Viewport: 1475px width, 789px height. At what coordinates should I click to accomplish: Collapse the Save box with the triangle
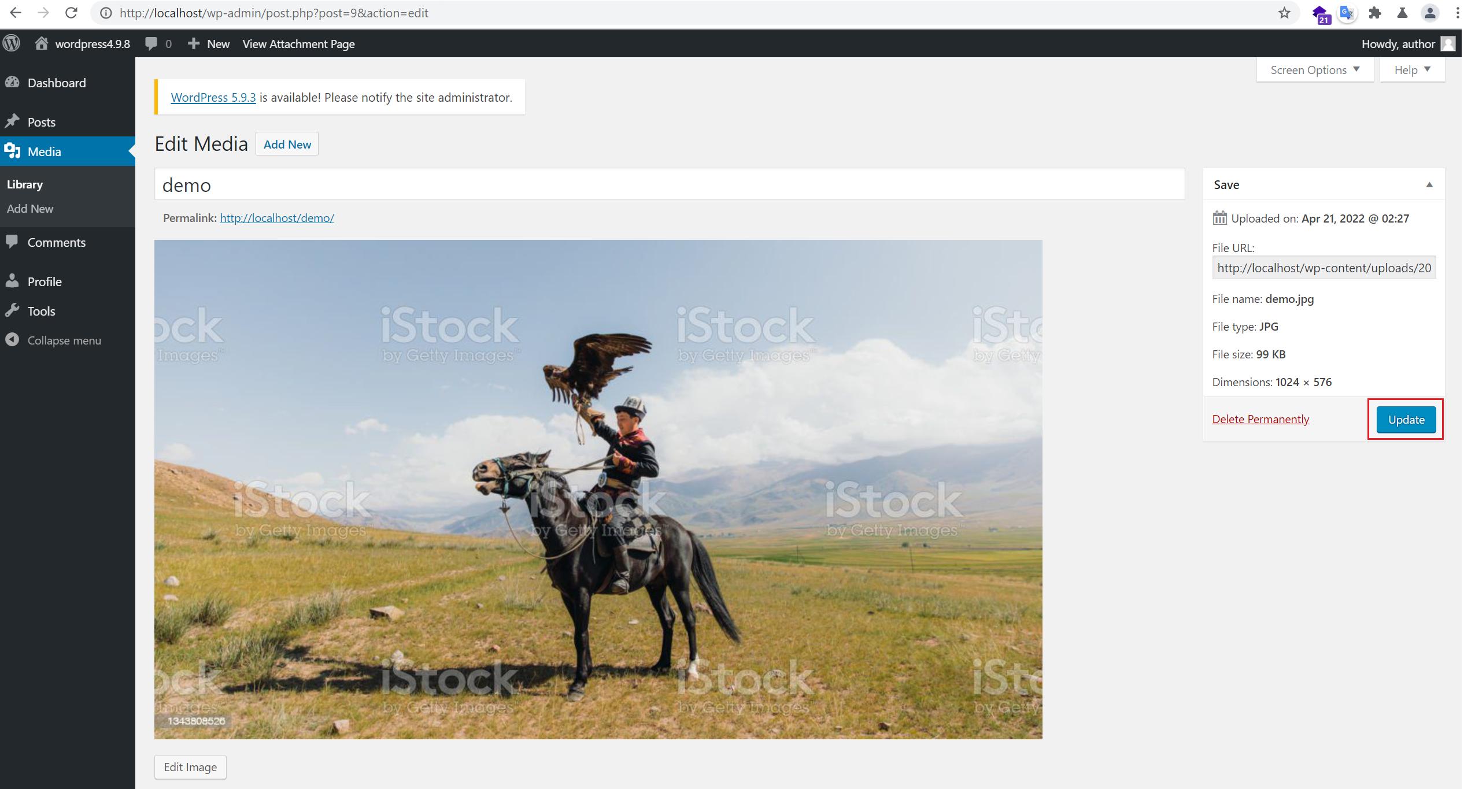click(1429, 185)
